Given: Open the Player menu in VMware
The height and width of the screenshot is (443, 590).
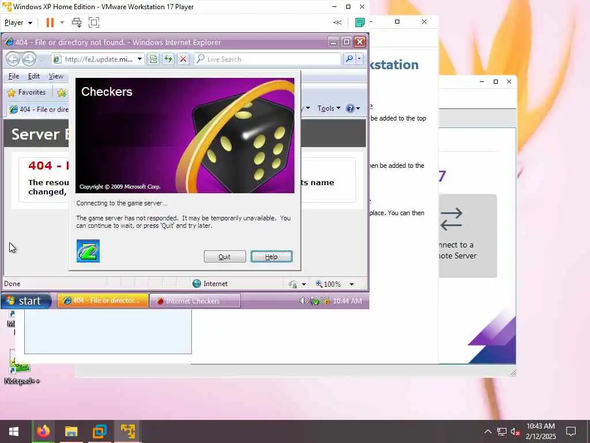Looking at the screenshot, I should [x=18, y=22].
